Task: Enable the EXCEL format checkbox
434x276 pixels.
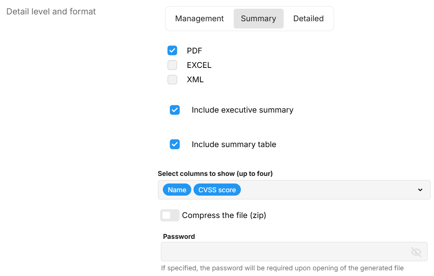Action: 172,65
